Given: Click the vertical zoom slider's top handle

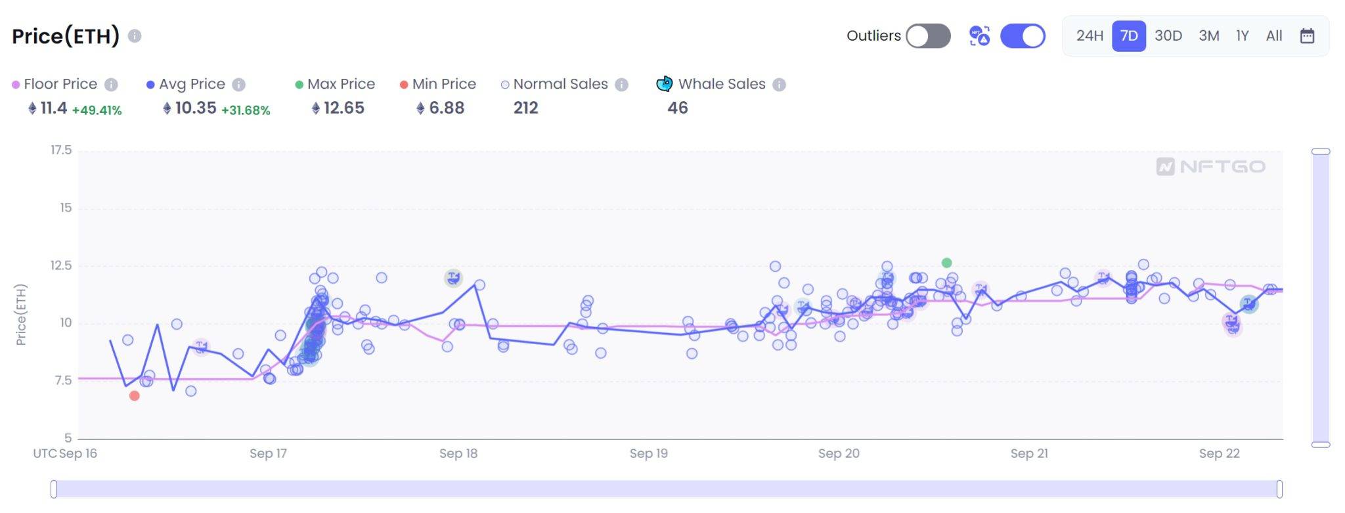Looking at the screenshot, I should click(x=1321, y=152).
